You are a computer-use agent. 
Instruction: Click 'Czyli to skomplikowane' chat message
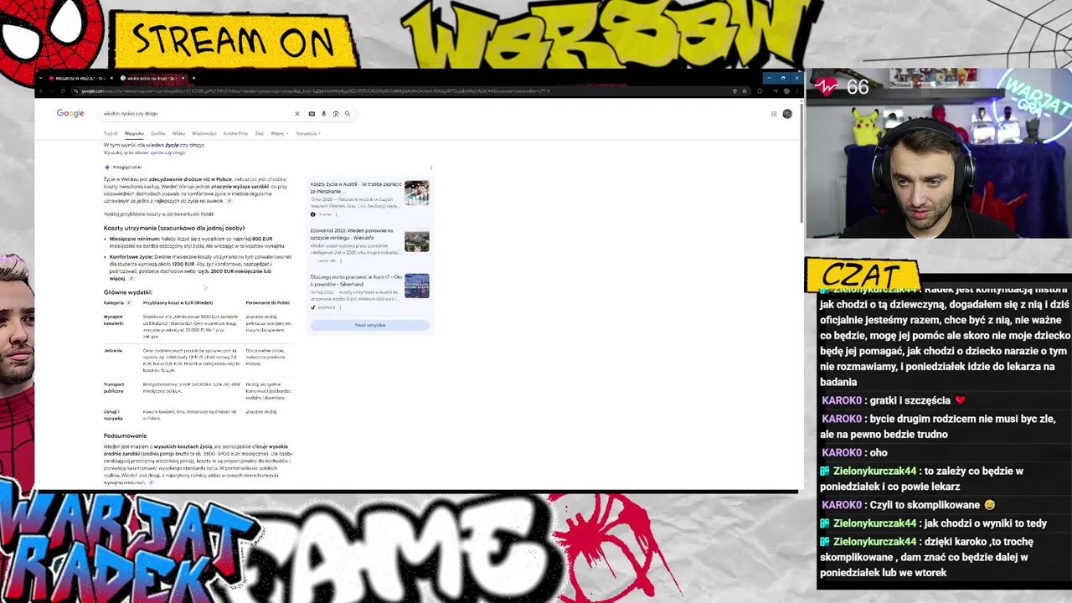click(909, 505)
